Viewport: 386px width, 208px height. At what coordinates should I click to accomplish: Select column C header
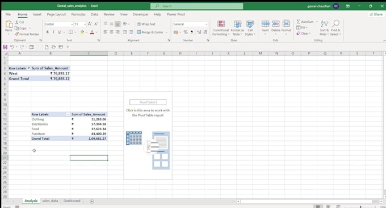point(89,53)
